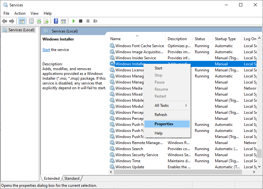Screen dimensions: 263x189
Task: Click the Properties toolbar icon
Action: pos(31,21)
